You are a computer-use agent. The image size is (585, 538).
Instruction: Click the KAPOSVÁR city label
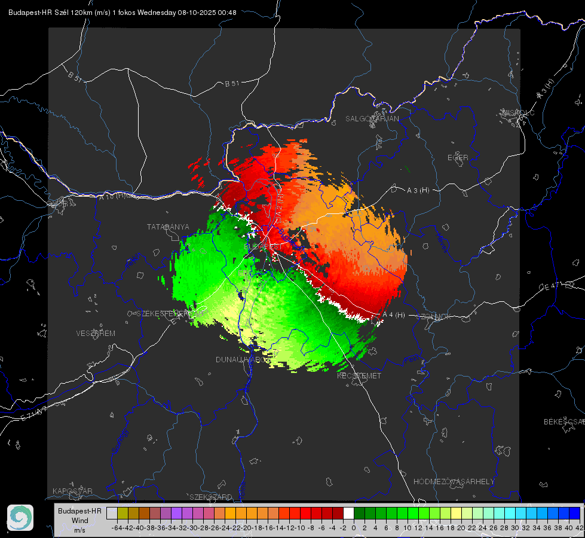[72, 491]
